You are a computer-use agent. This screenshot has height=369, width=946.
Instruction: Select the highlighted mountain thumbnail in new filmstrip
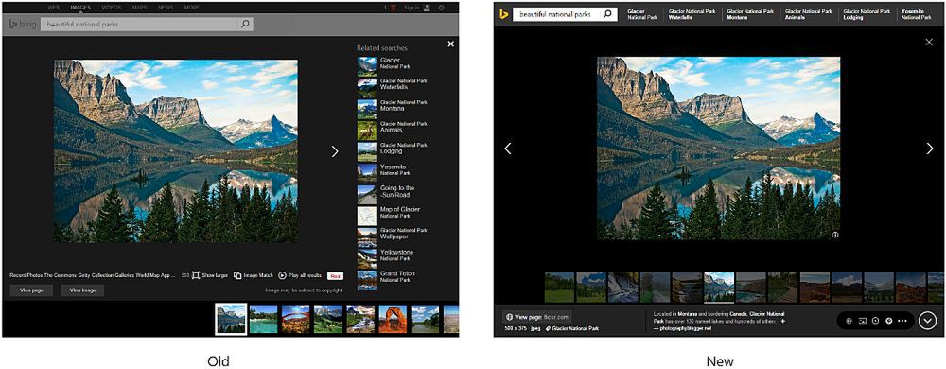click(719, 288)
